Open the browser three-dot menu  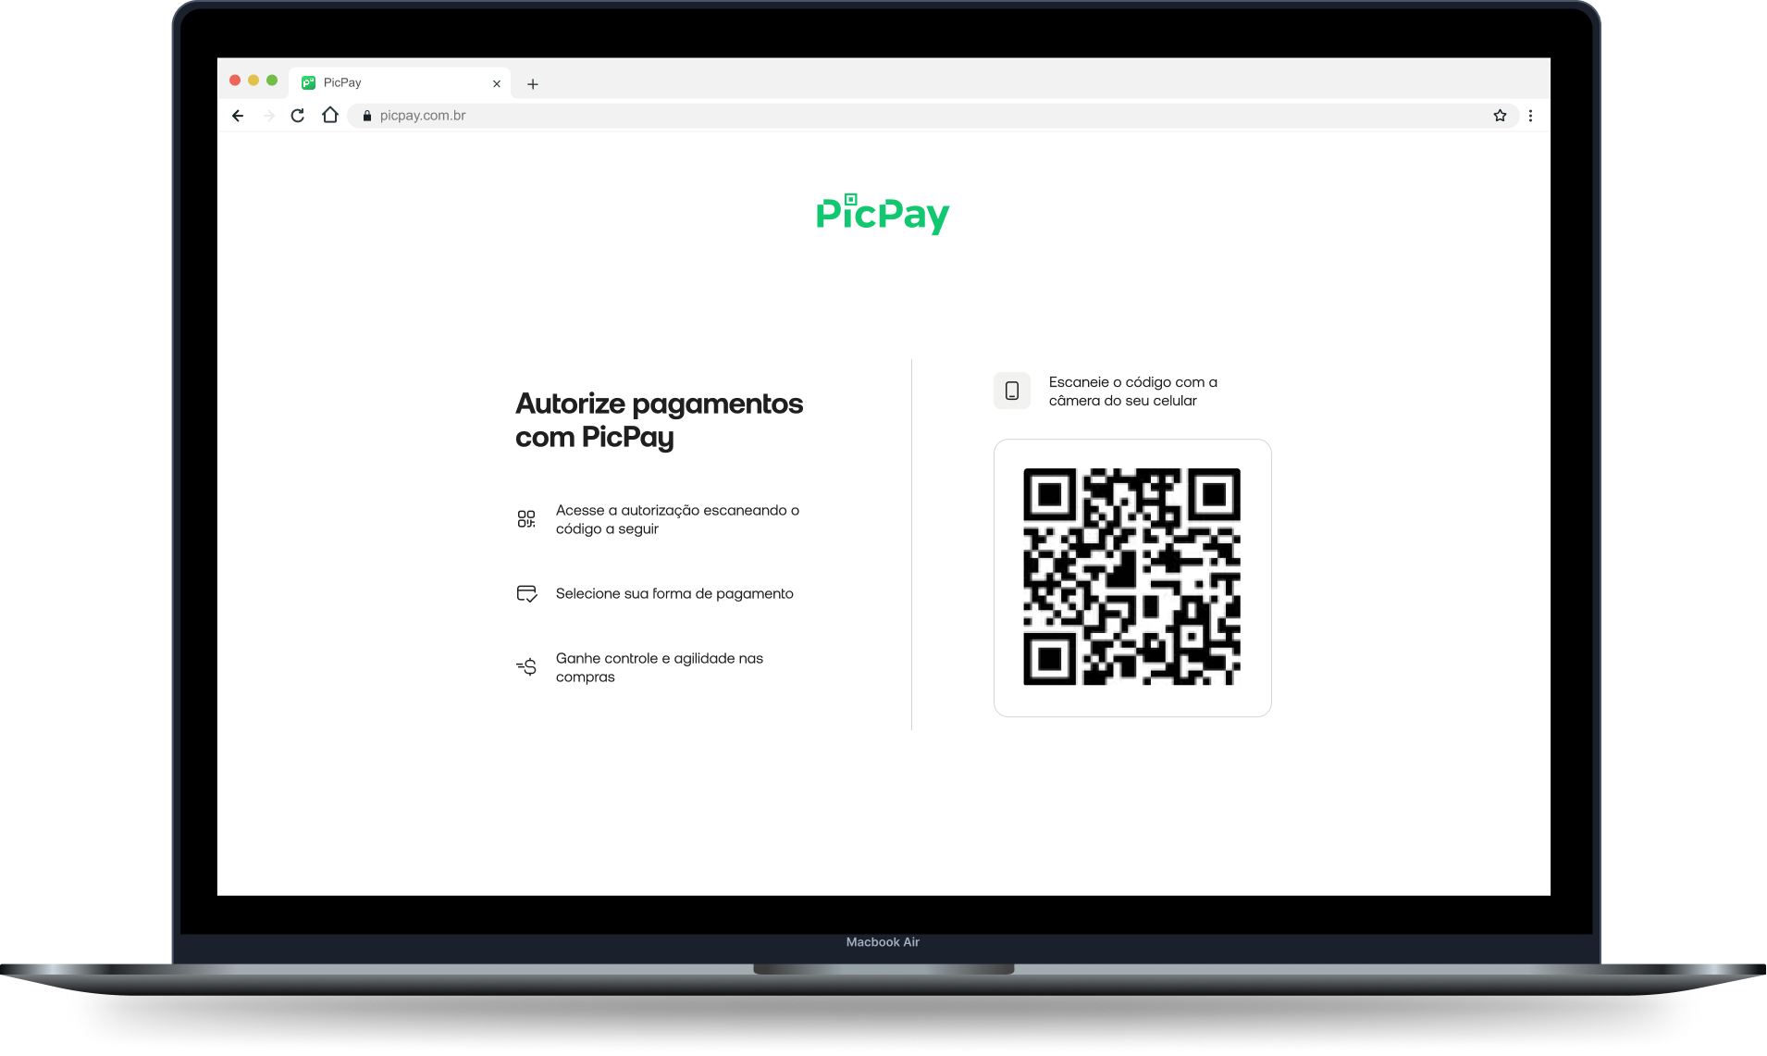[1530, 115]
